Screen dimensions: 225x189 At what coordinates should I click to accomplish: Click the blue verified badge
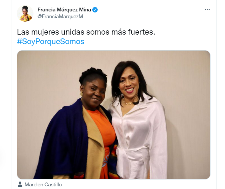pyautogui.click(x=95, y=10)
